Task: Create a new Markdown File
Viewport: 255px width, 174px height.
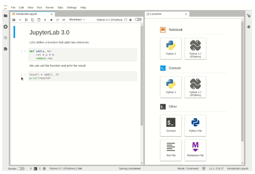Action: click(195, 150)
